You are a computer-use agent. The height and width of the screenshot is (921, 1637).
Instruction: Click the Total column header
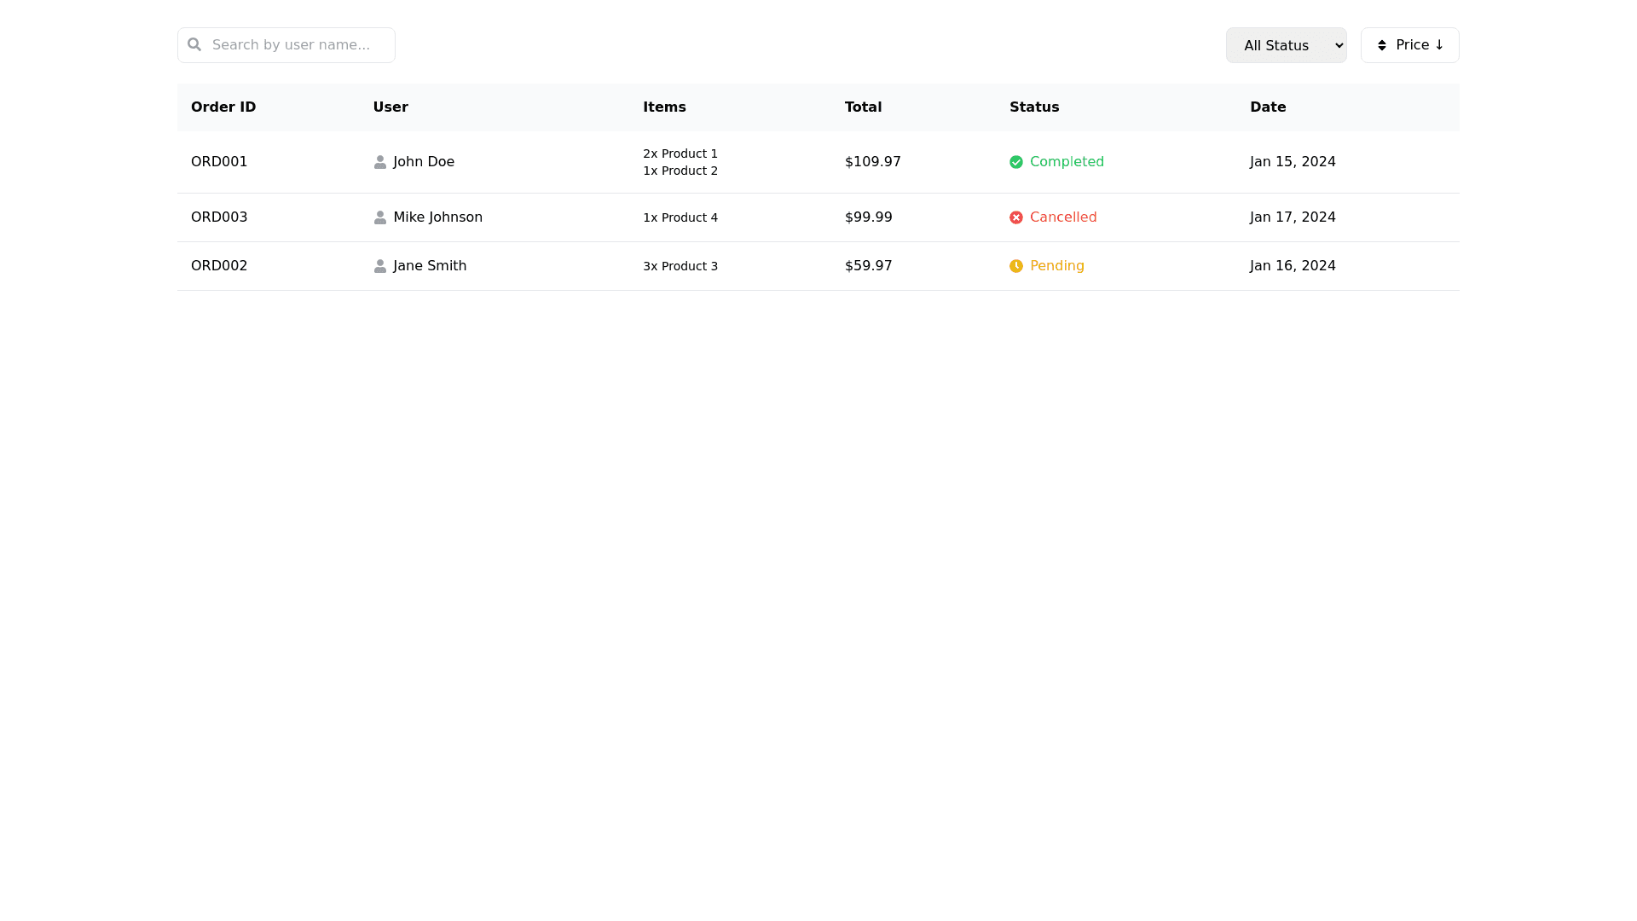(x=863, y=107)
